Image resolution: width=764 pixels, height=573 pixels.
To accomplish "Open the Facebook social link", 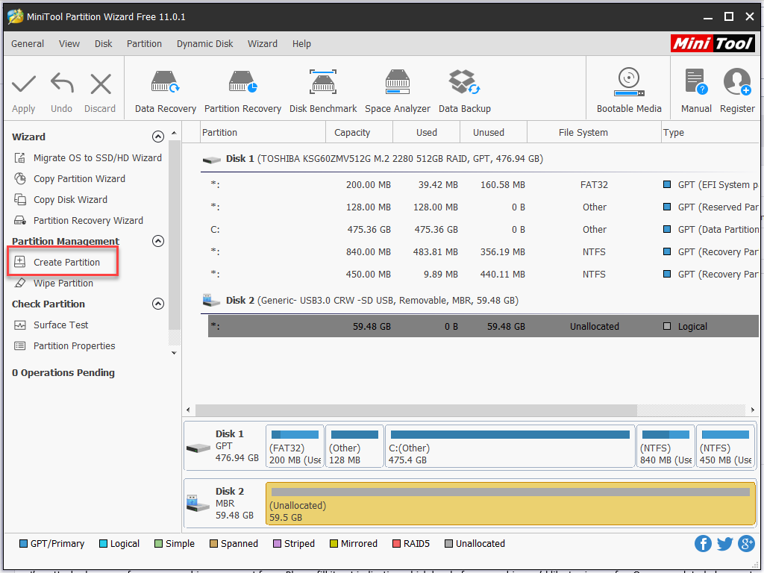I will click(x=703, y=544).
